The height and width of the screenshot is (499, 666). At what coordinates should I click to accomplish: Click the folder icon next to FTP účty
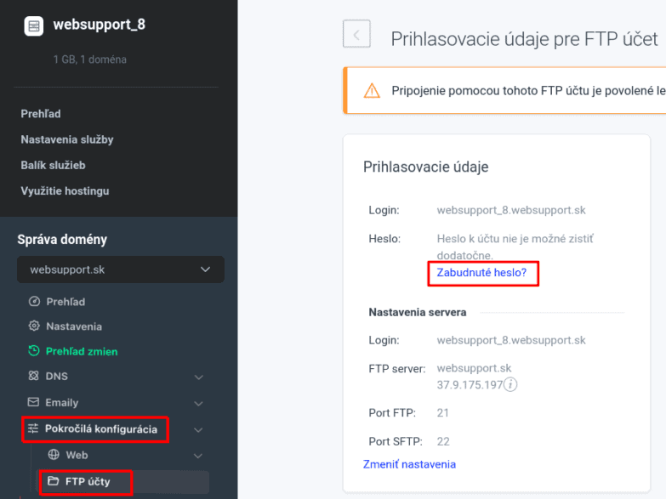click(x=53, y=481)
